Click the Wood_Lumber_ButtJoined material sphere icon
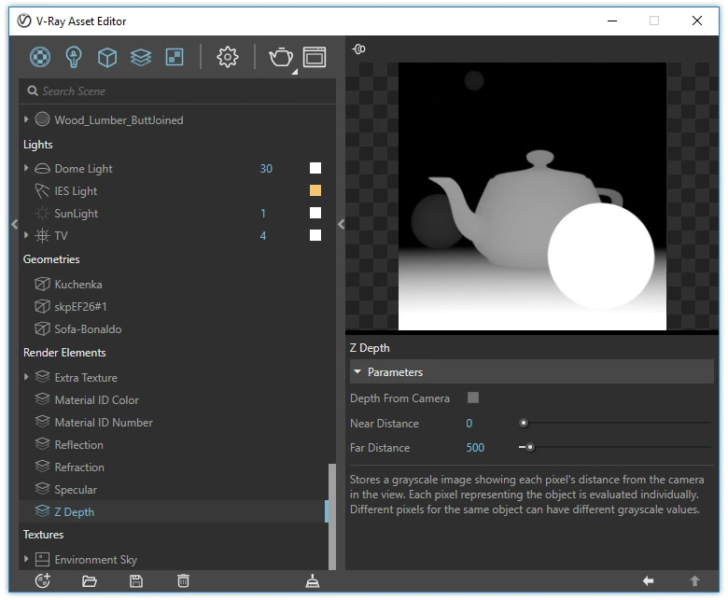This screenshot has height=600, width=728. point(42,119)
